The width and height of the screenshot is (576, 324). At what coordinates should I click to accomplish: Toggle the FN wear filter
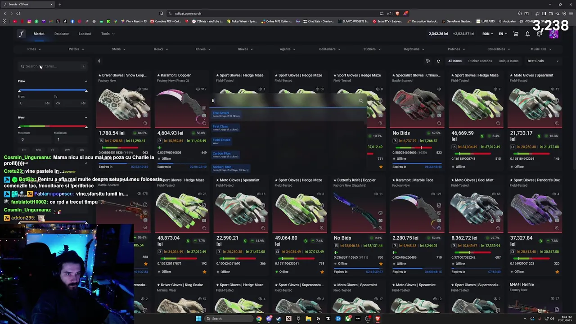[24, 150]
